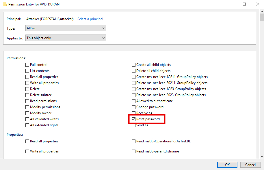Check Read msDS-parentdistname property

click(134, 151)
